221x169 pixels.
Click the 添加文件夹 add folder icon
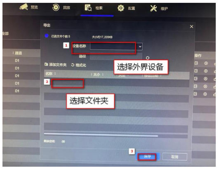tap(46, 64)
